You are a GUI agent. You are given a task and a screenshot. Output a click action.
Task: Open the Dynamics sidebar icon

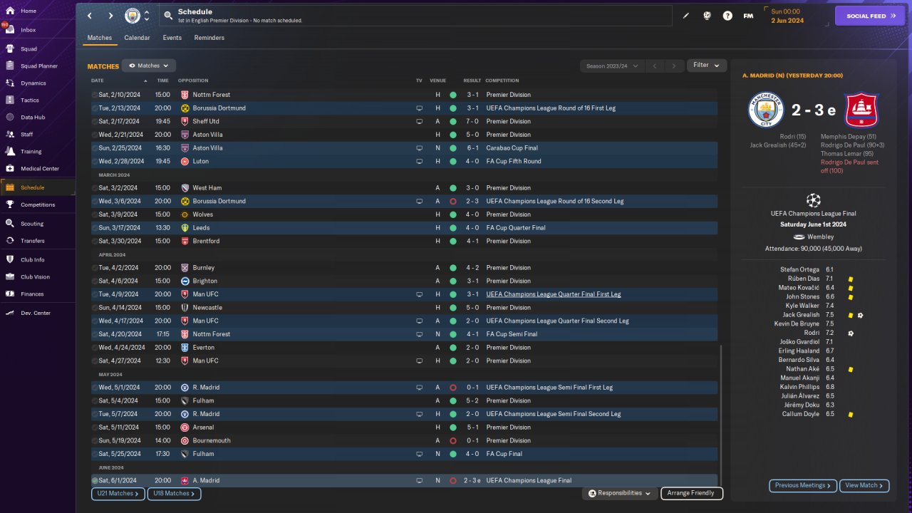point(10,83)
